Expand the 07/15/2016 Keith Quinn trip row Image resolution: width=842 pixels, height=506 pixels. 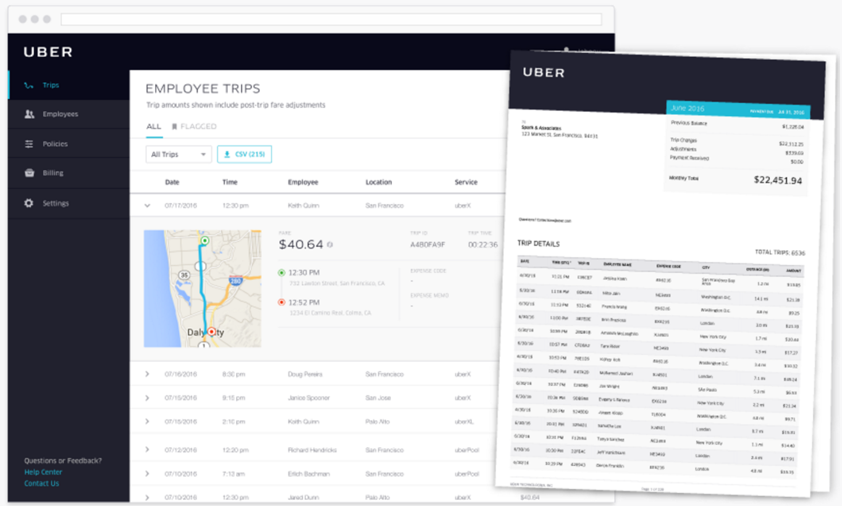click(147, 421)
